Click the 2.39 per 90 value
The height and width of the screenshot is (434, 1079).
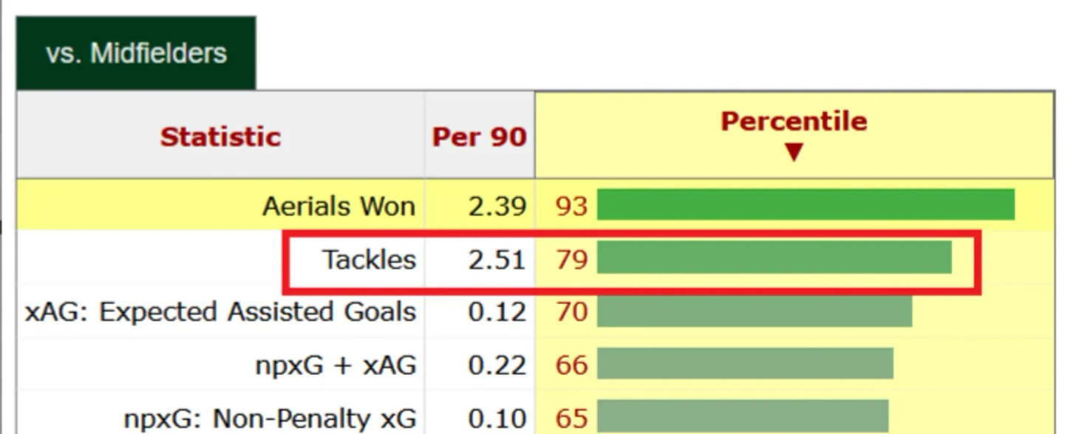click(497, 206)
